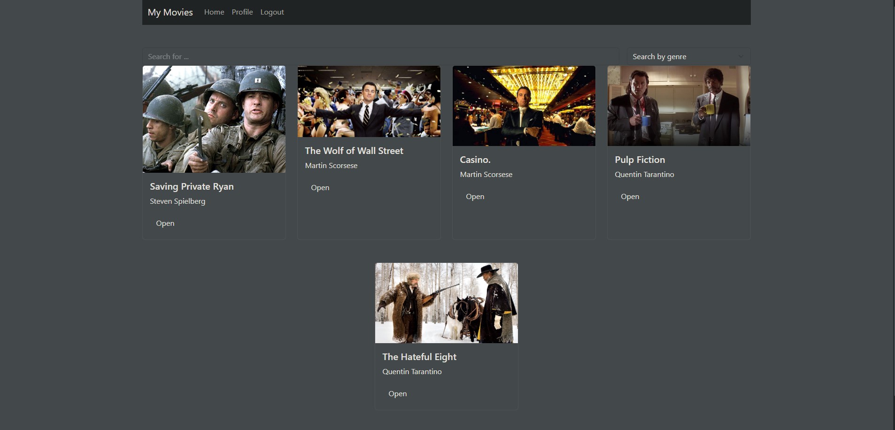Click the My Movies brand logo
This screenshot has height=430, width=895.
click(x=170, y=12)
